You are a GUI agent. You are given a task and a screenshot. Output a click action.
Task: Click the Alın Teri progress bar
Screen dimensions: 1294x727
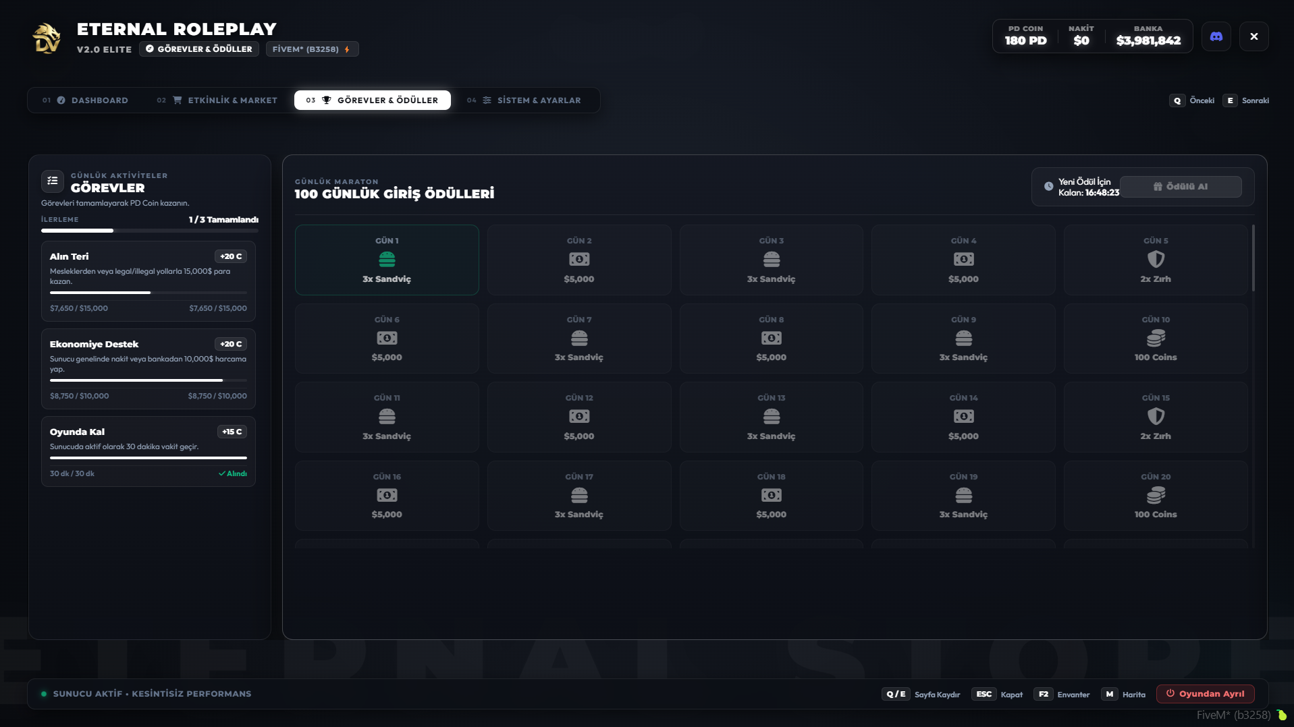click(x=149, y=293)
